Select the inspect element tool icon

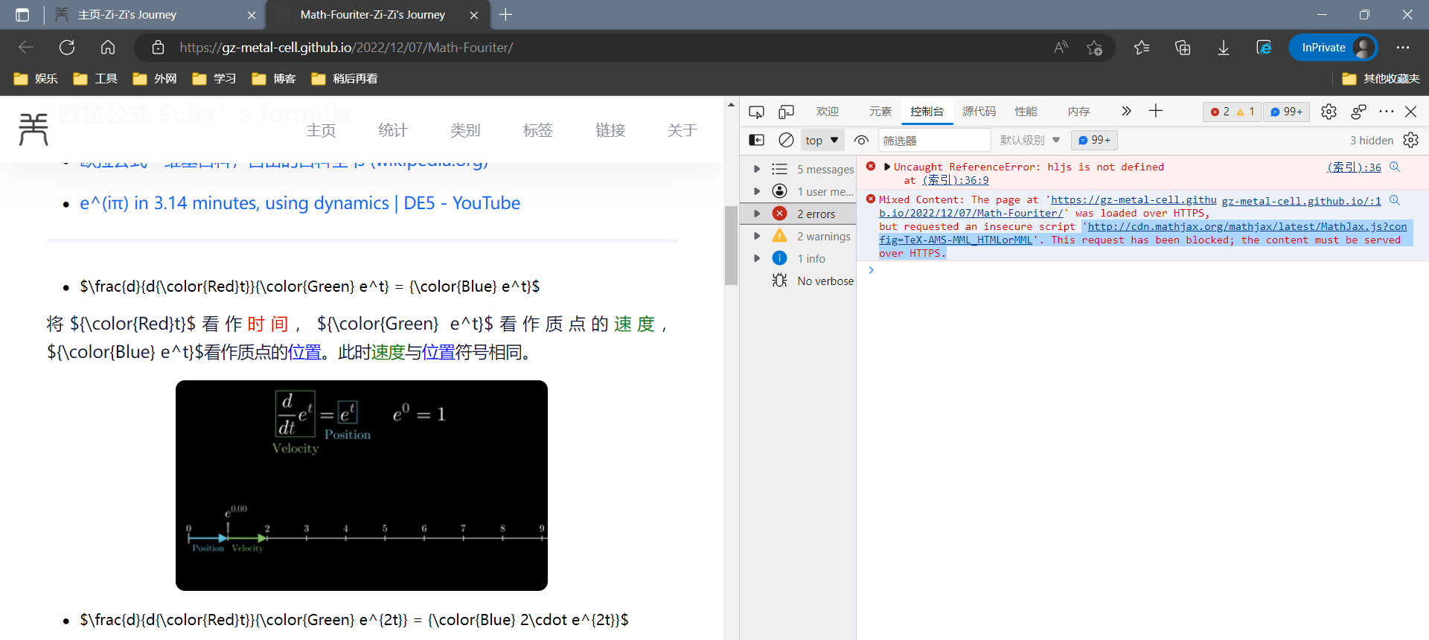point(756,112)
